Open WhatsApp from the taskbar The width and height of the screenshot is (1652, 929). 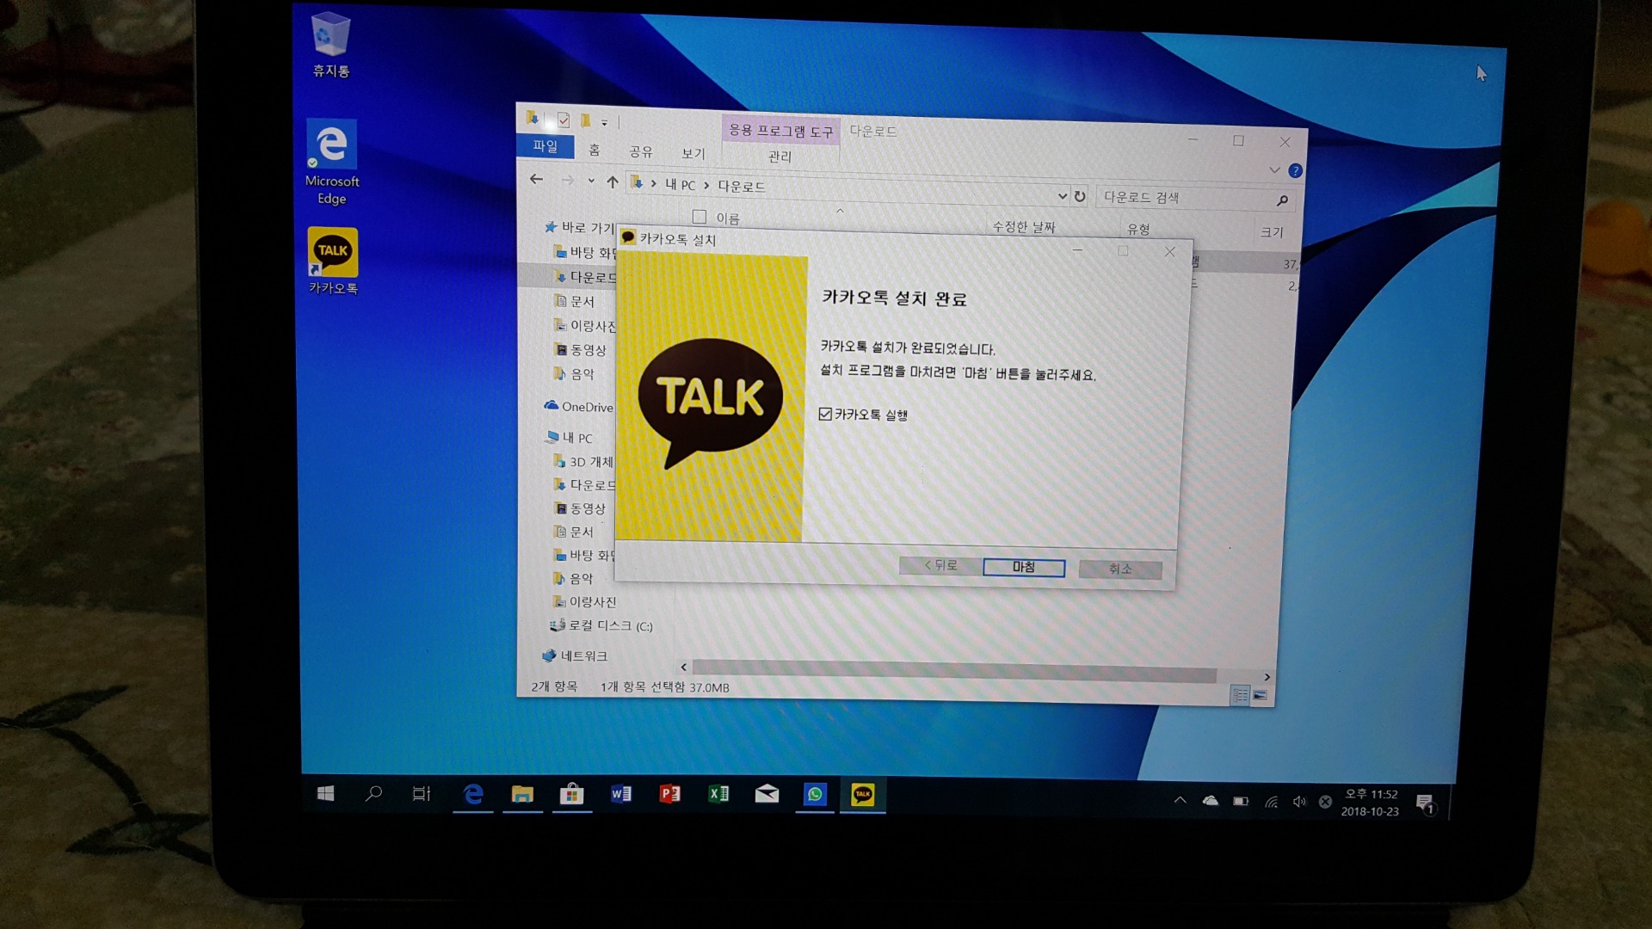[815, 794]
